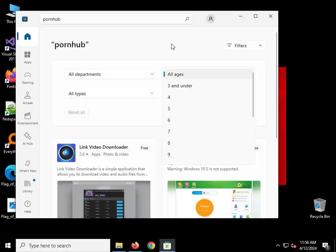Open File Explorer from taskbar
Viewport: 336px width, 252px height.
pos(119,245)
